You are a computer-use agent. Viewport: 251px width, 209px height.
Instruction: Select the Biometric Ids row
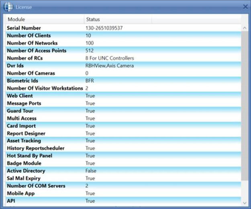[x=22, y=81]
